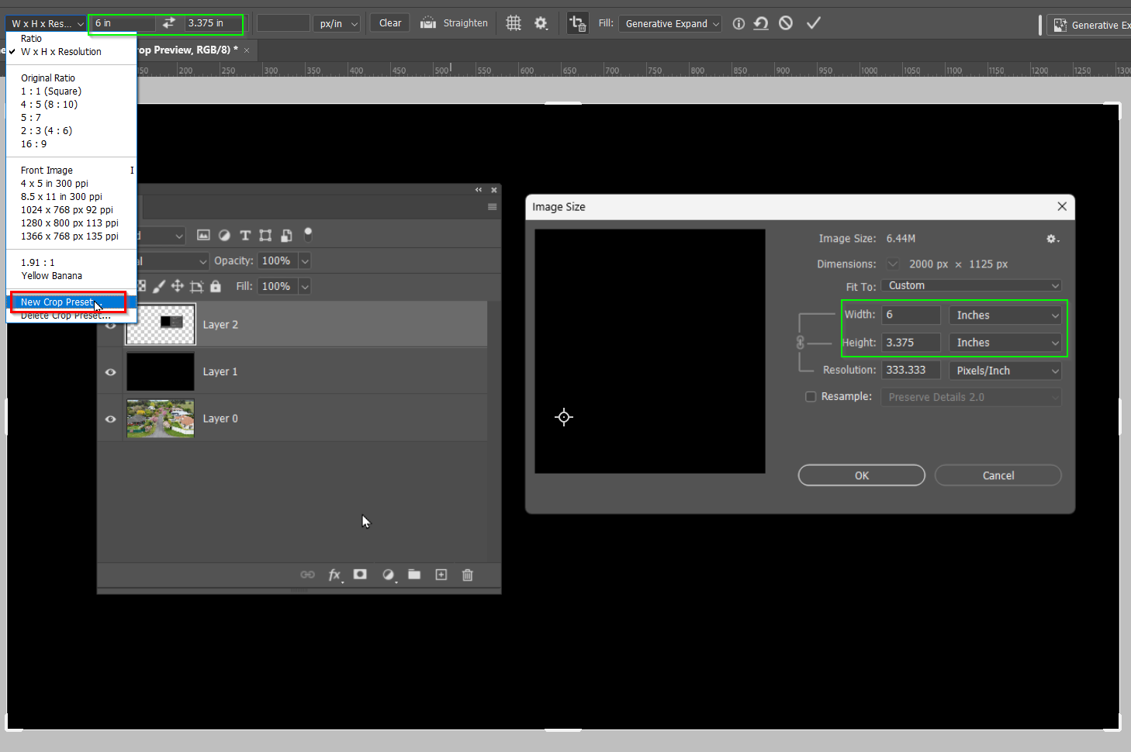This screenshot has height=752, width=1131.
Task: Choose New Crop Preset from the menu
Action: pyautogui.click(x=65, y=302)
